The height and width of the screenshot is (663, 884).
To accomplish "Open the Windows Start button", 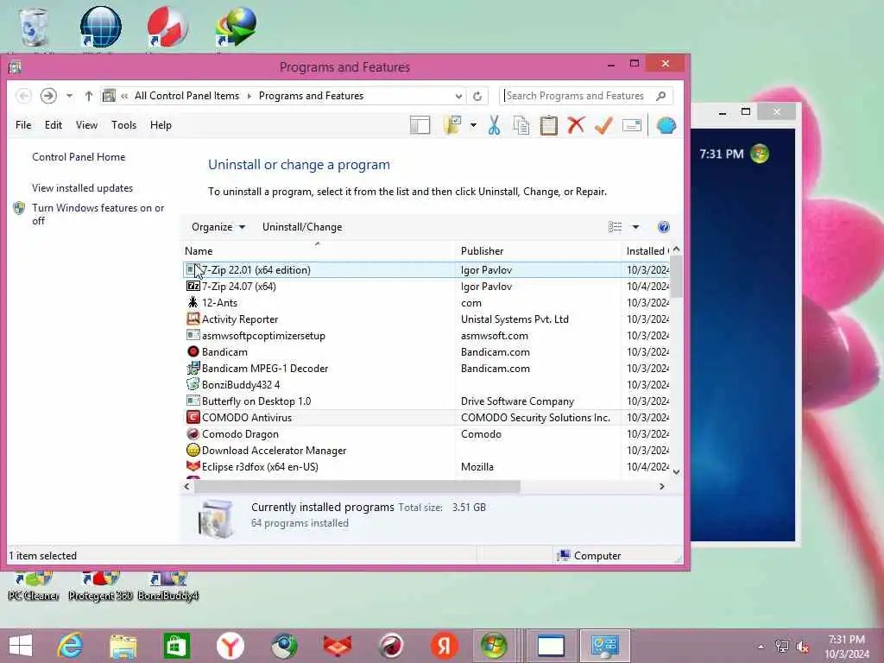I will pos(21,646).
